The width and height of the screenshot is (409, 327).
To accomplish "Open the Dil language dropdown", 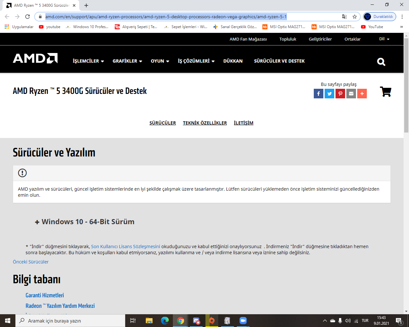I will (384, 39).
